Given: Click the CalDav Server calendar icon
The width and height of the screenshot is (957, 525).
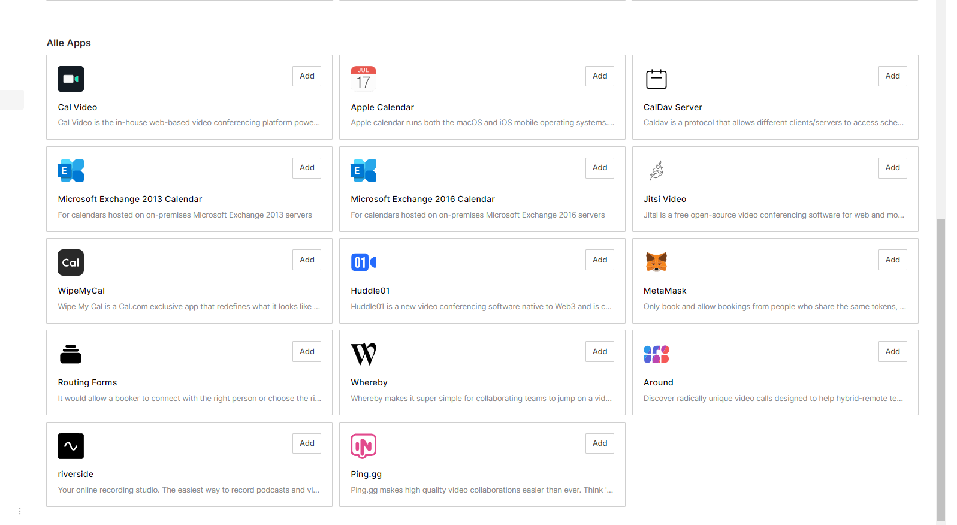Looking at the screenshot, I should 656,79.
